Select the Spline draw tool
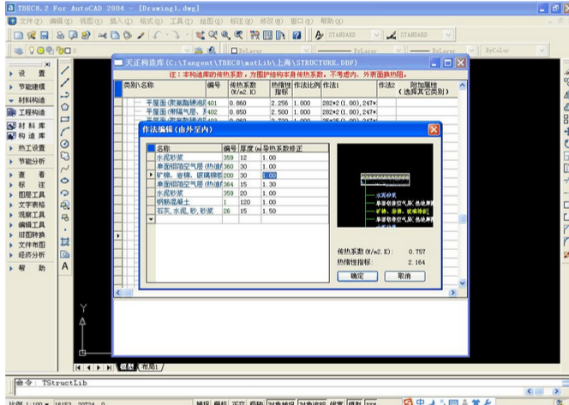This screenshot has height=405, width=569. click(65, 169)
